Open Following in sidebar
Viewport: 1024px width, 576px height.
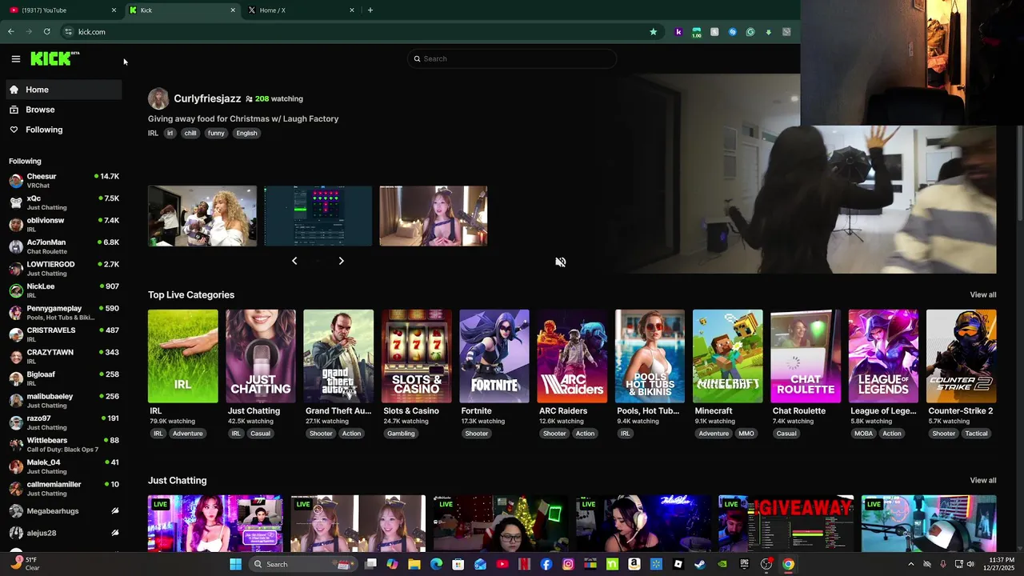click(x=64, y=130)
